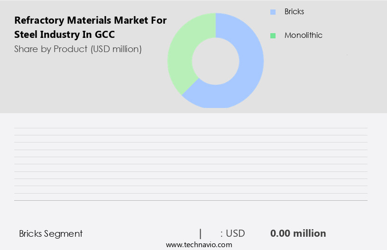The image size is (387, 250).
Task: Click the blue Bricks legend swatch
Action: 273,12
